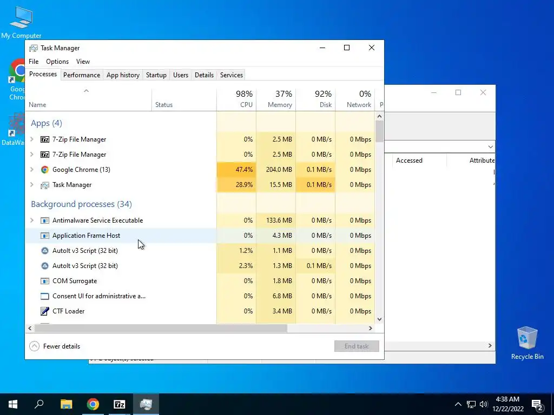Viewport: 554px width, 415px height.
Task: Click the Task Manager taskbar button
Action: coord(146,404)
